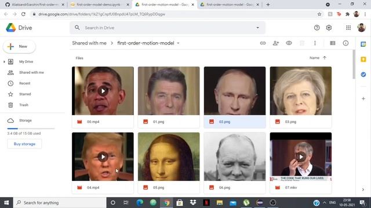The height and width of the screenshot is (208, 371).
Task: Expand My Drive tree arrow
Action: pos(4,62)
